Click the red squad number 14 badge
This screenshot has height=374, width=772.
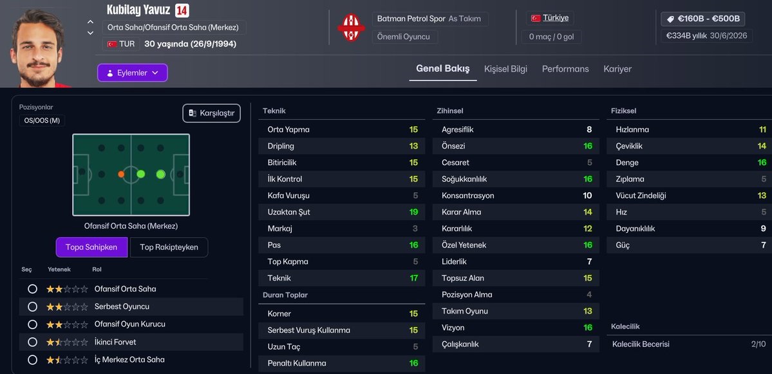coord(182,10)
